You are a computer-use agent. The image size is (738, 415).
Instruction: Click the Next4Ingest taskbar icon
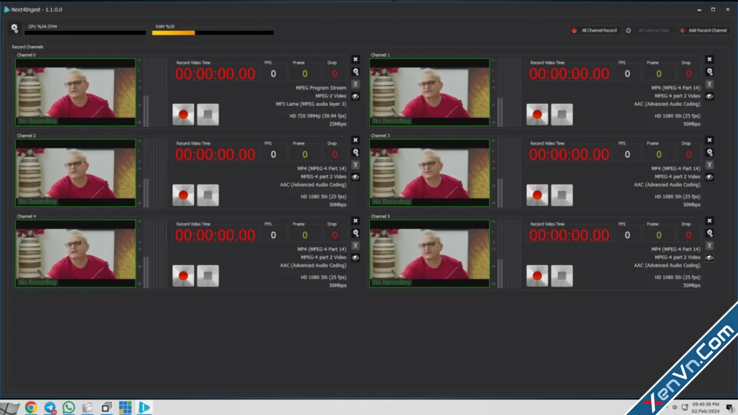coord(144,408)
